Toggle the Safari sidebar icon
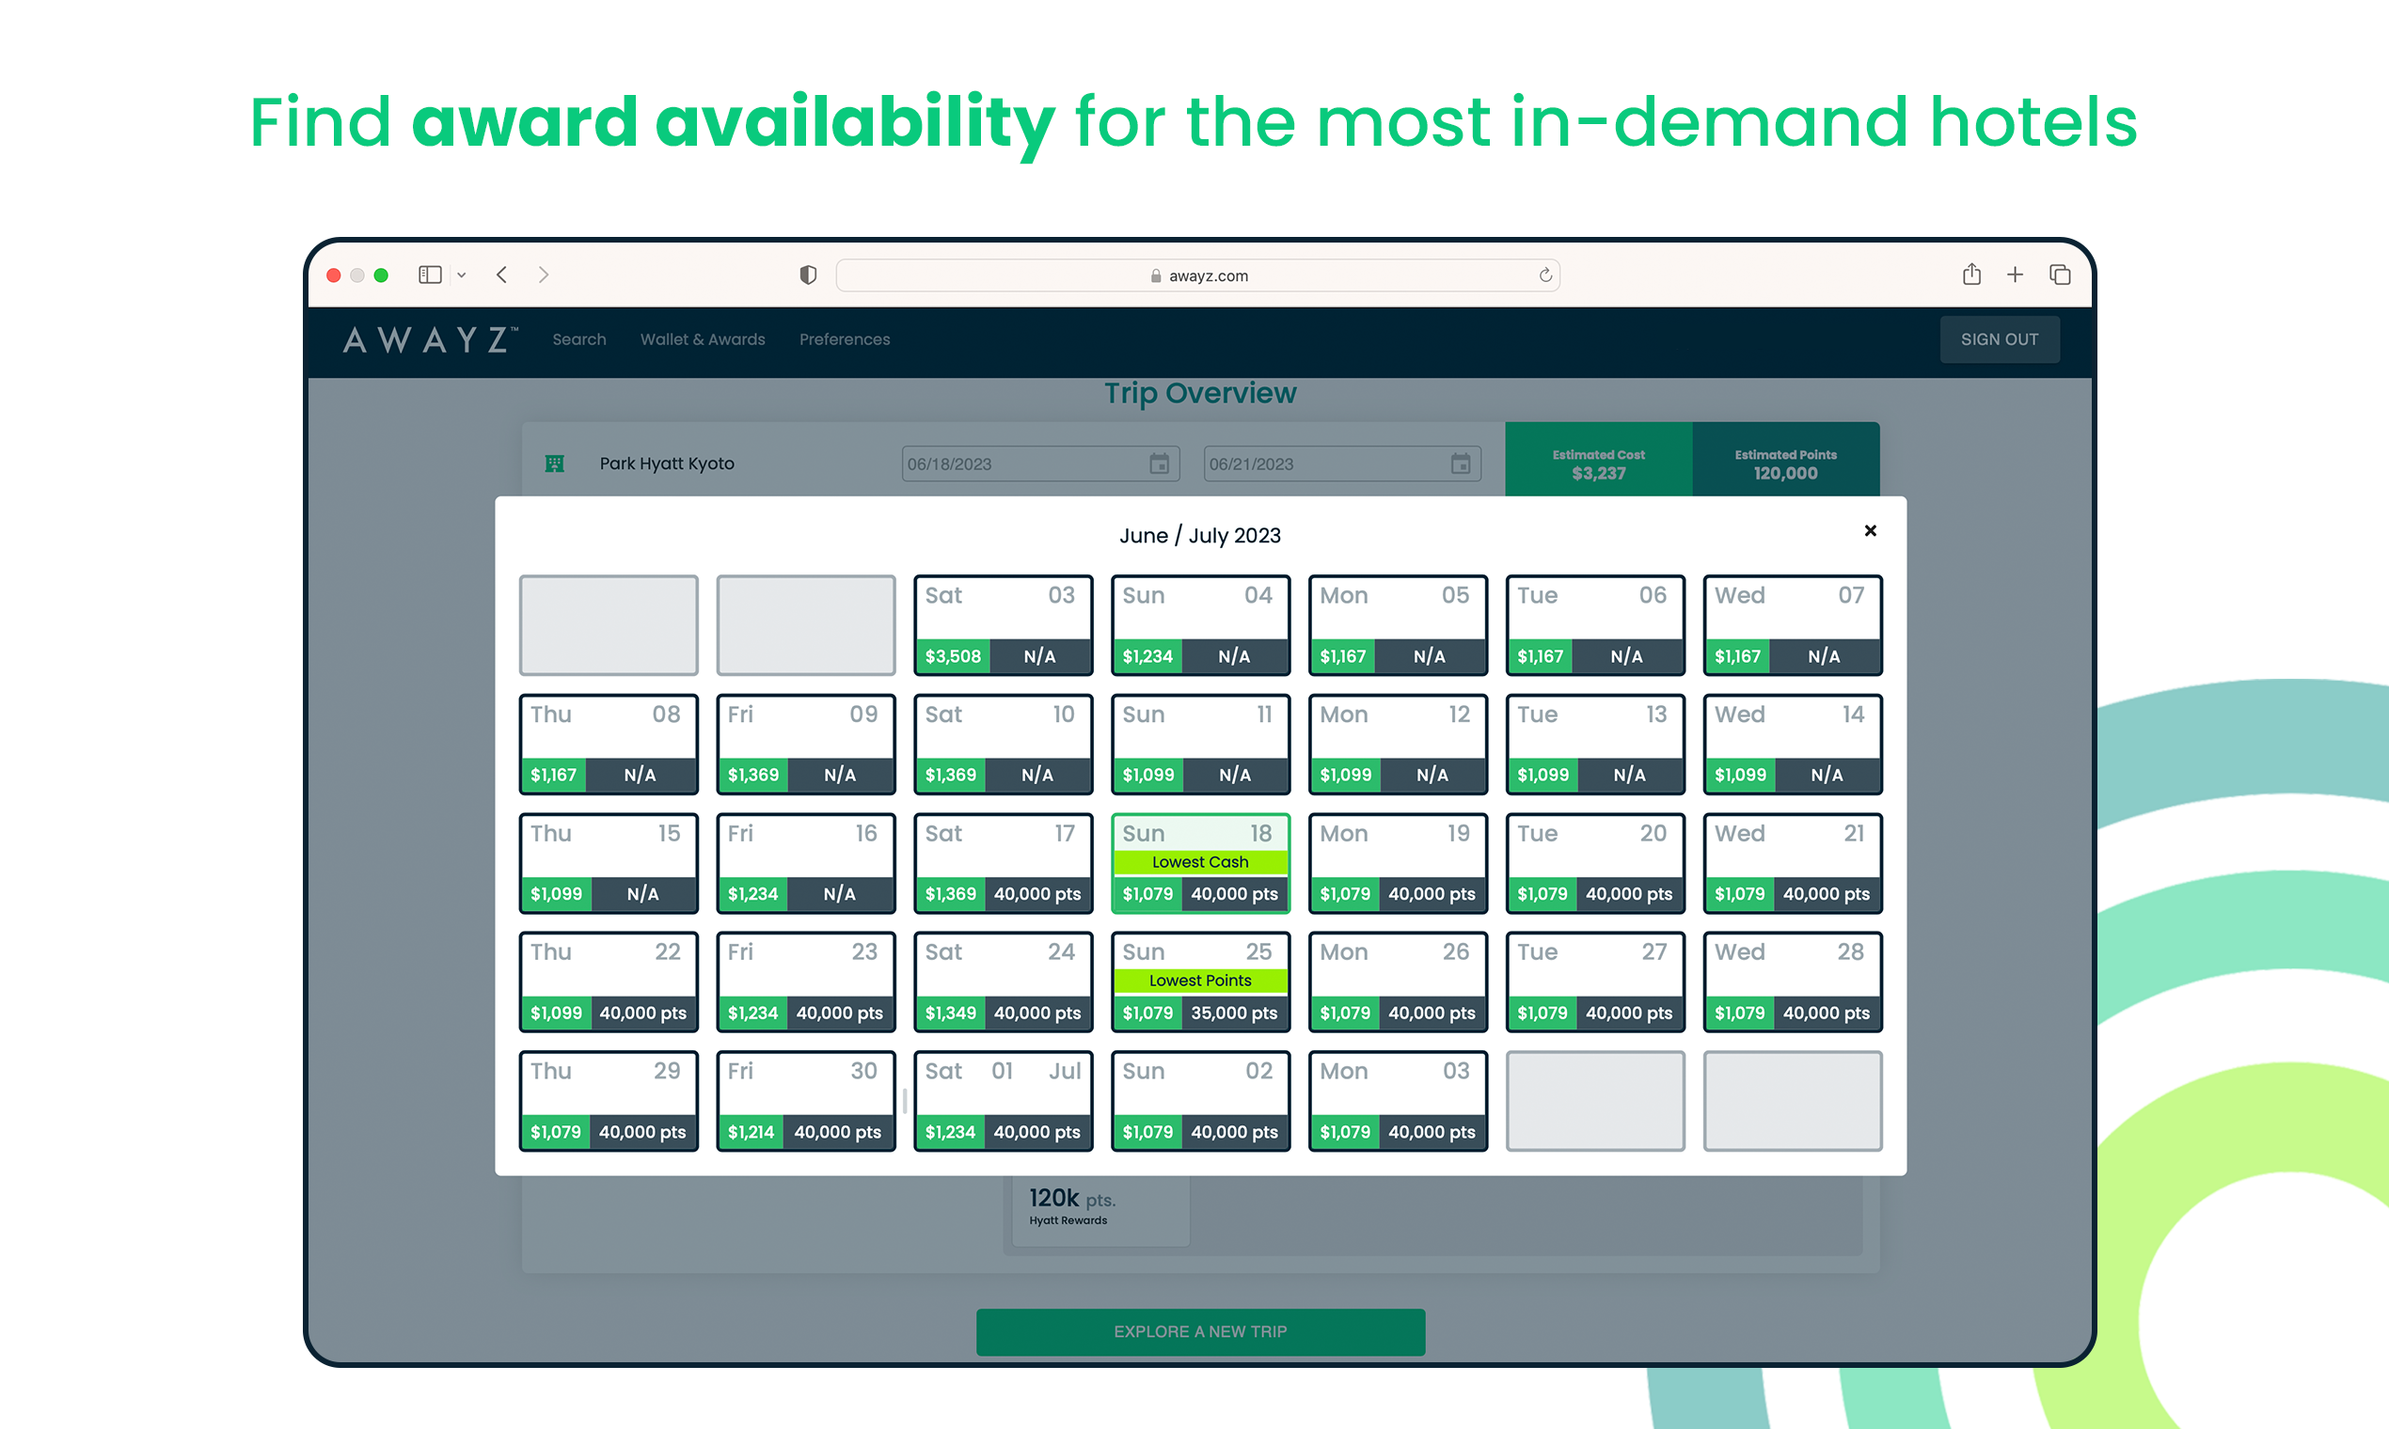Screen dimensions: 2389x1429 (430, 275)
